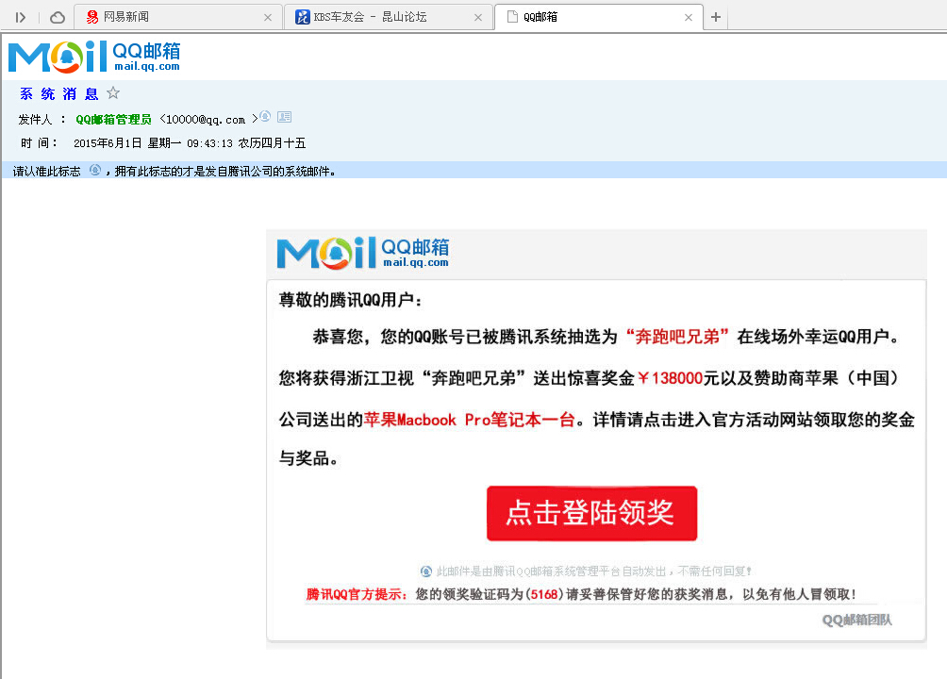Click the sender name QQ邮箱管理员
The height and width of the screenshot is (679, 947).
point(113,120)
